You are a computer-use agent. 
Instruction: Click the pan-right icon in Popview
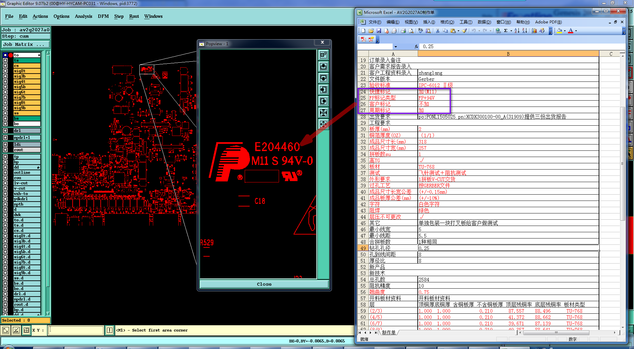pos(323,101)
